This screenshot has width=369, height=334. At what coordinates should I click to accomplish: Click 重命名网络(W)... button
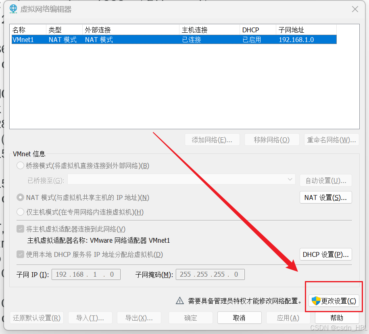click(331, 140)
